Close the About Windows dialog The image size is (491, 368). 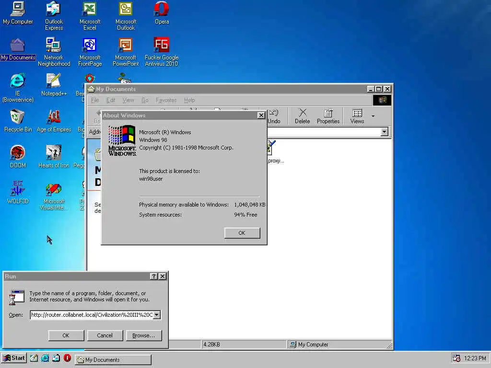(x=261, y=115)
